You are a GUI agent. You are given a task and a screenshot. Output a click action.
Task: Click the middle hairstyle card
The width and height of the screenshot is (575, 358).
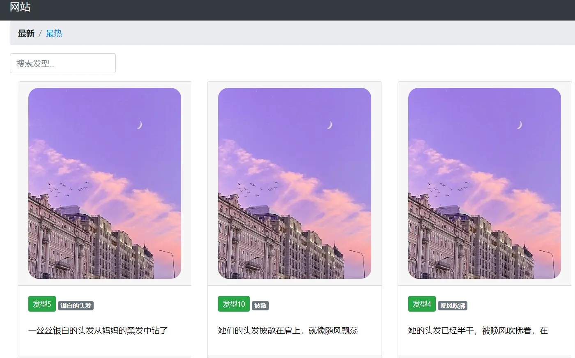tap(294, 218)
